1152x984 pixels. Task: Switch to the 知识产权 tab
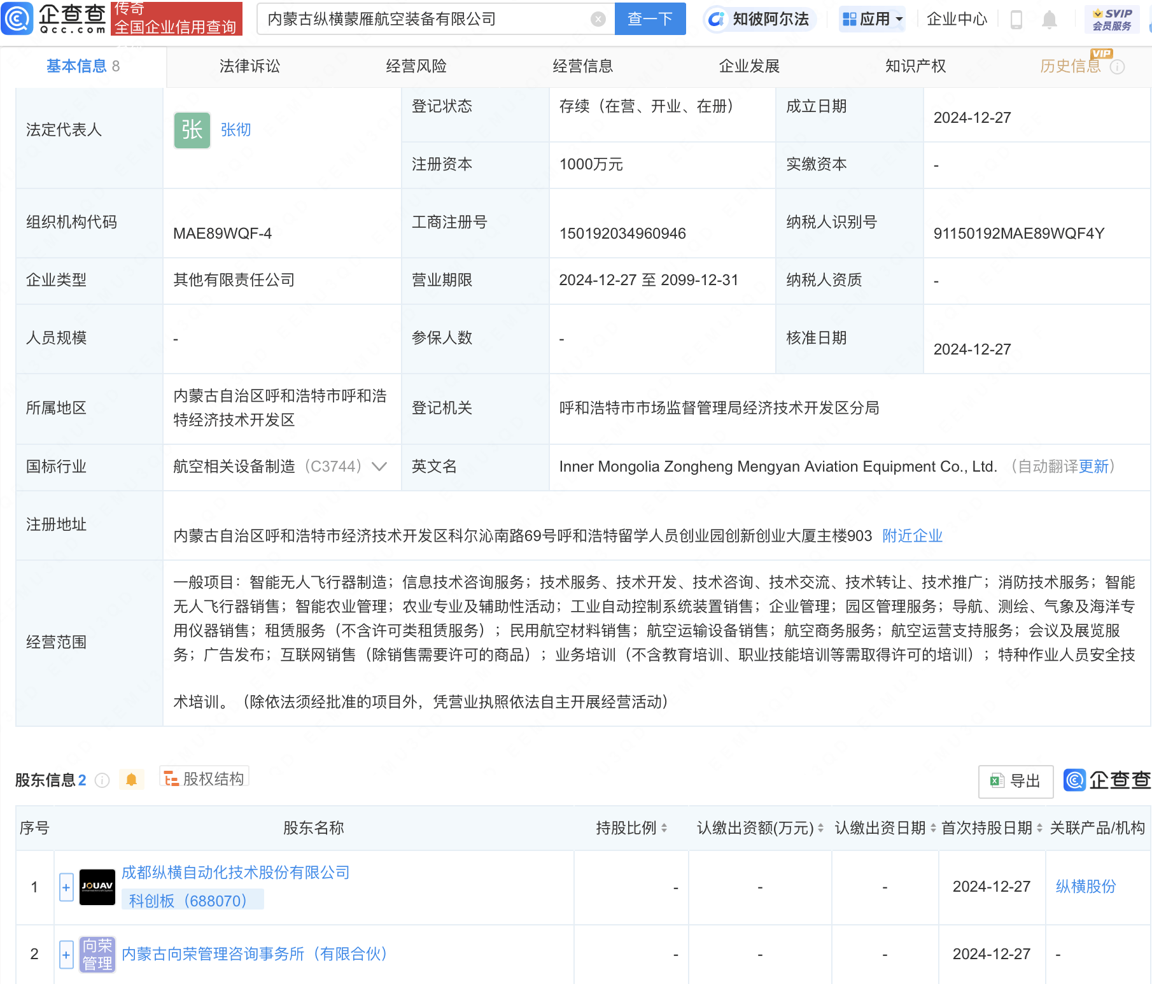coord(915,66)
